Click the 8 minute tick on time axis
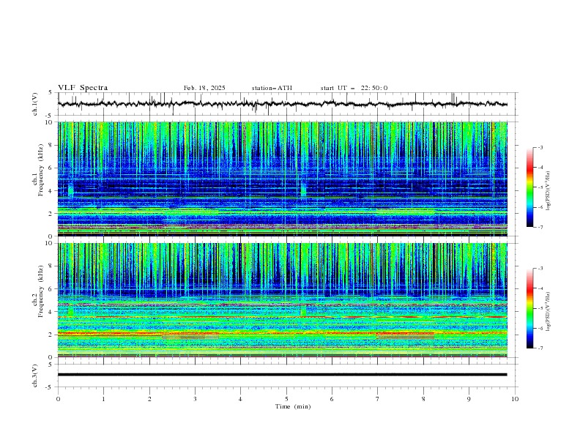The width and height of the screenshot is (580, 448). click(423, 399)
